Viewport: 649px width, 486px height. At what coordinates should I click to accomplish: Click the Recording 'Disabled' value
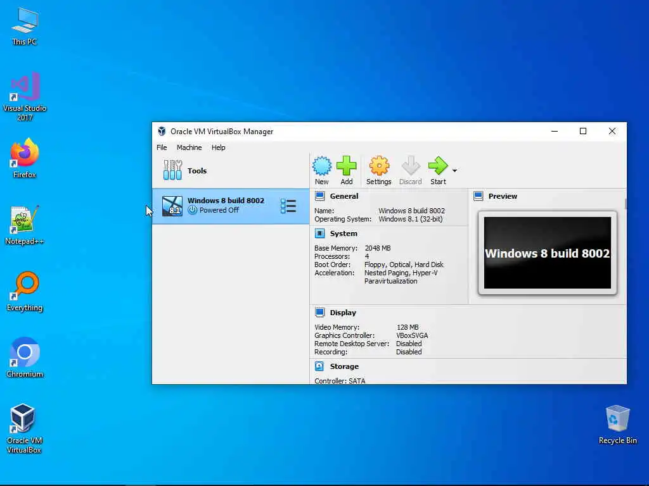(409, 352)
